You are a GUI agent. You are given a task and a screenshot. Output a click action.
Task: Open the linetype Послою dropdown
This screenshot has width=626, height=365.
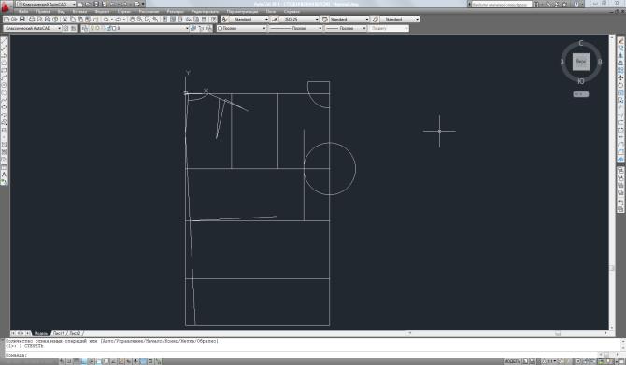coord(295,28)
